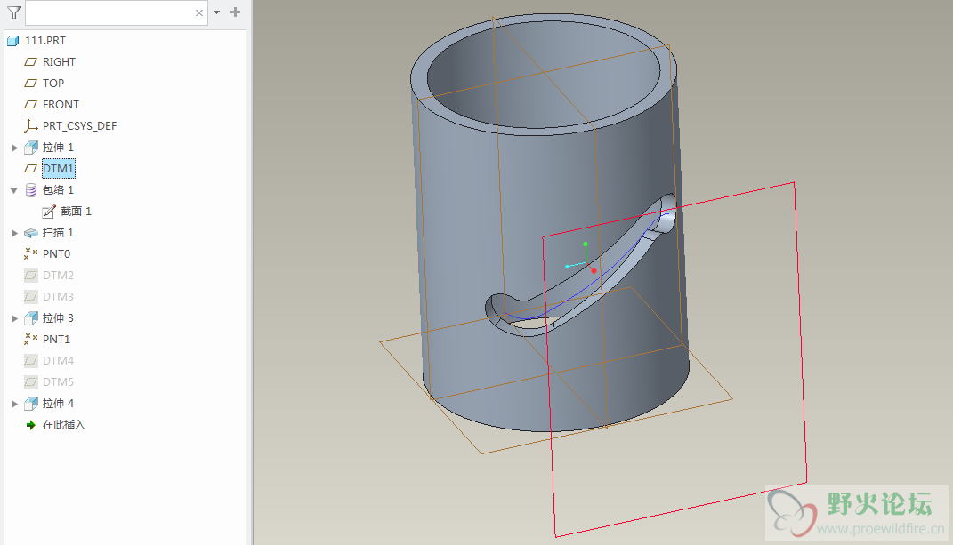Select the PNT0 datum point icon
953x545 pixels.
pos(31,254)
